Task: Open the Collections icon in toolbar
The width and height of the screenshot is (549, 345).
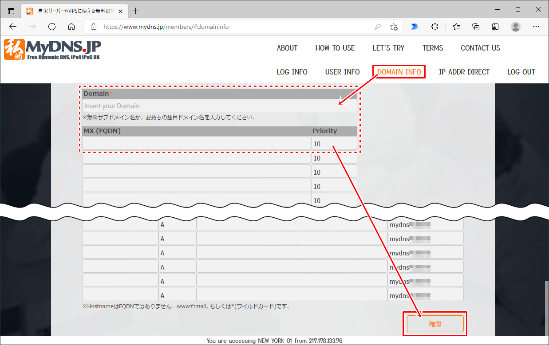Action: point(476,27)
